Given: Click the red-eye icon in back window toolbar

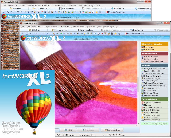Looking at the screenshot, I should (83, 12).
